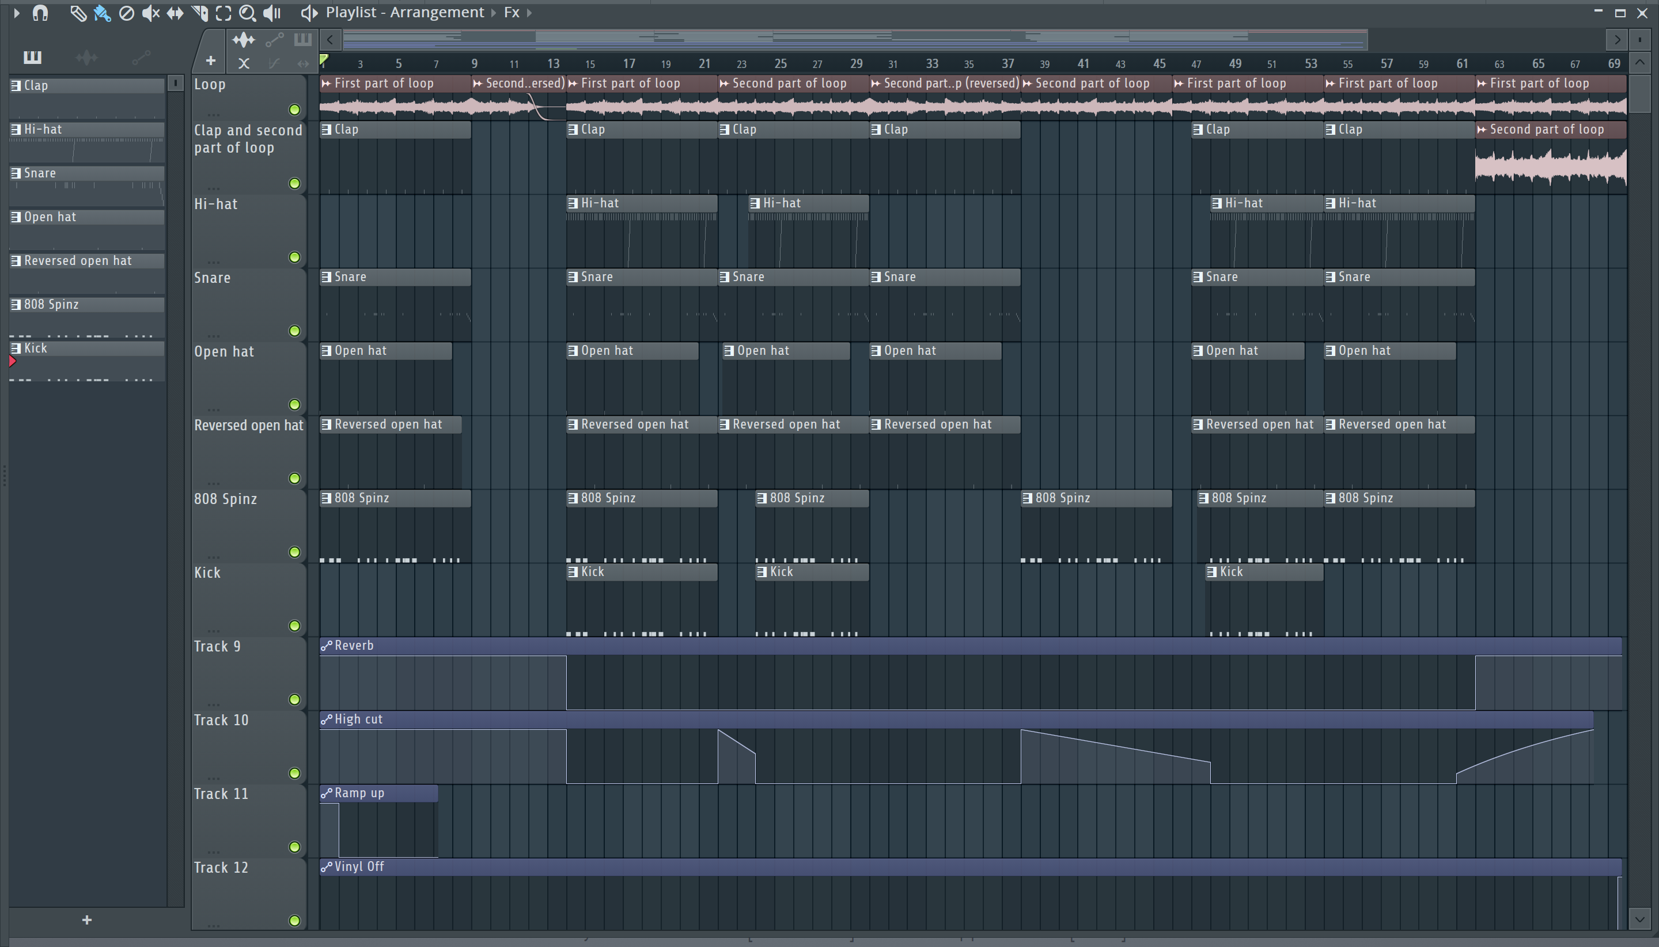Mute the Kick track
The width and height of the screenshot is (1659, 947).
pos(294,626)
